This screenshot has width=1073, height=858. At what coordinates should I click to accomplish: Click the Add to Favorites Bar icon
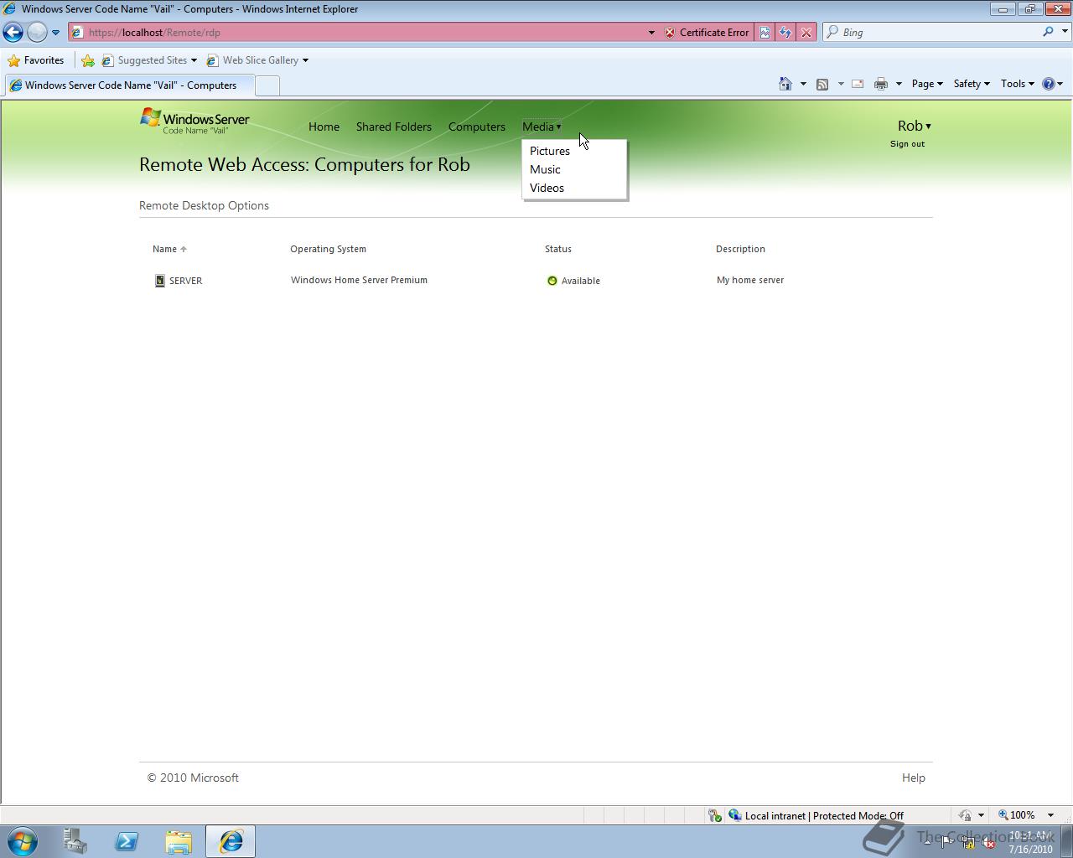[x=88, y=60]
